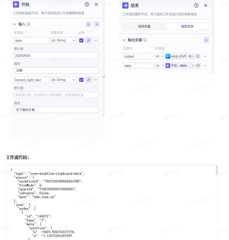229x240 pixels.
Task: Show info tooltip next to 输入
Action: point(28,24)
